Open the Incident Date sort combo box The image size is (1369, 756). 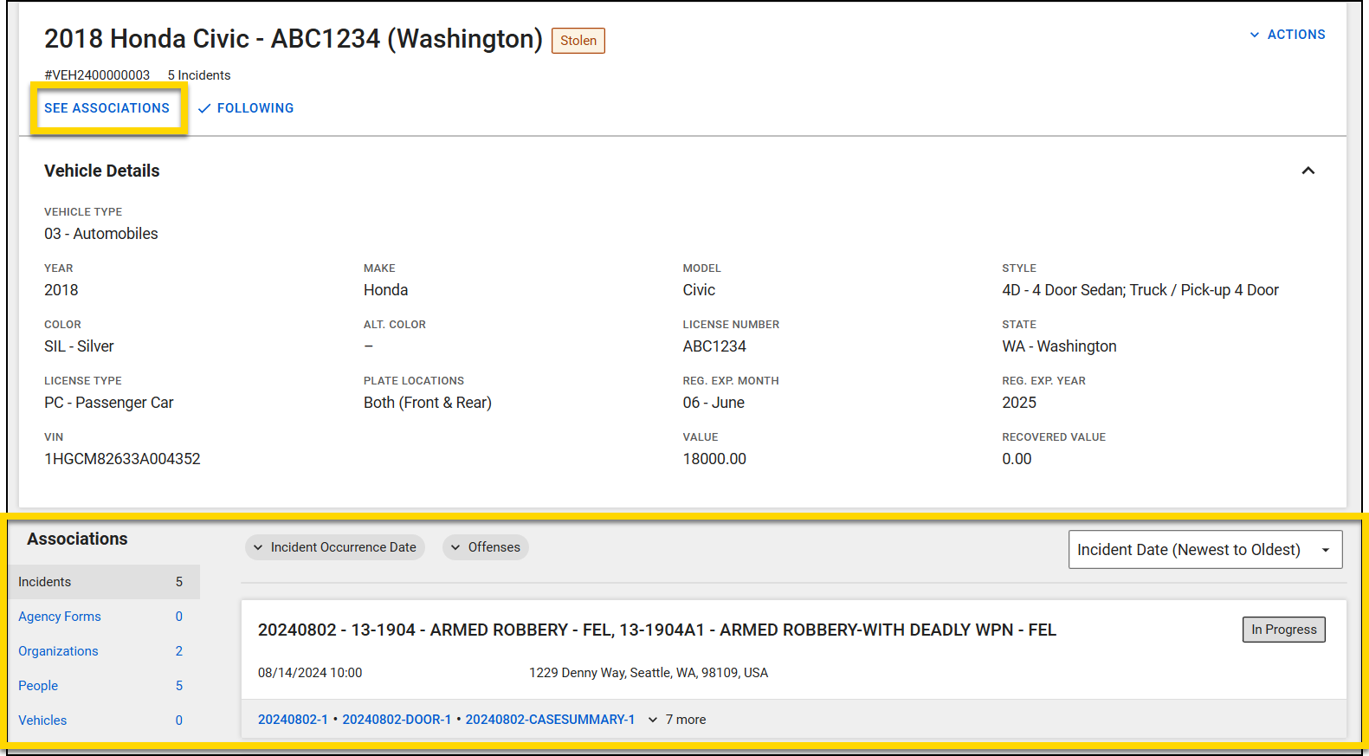tap(1204, 550)
